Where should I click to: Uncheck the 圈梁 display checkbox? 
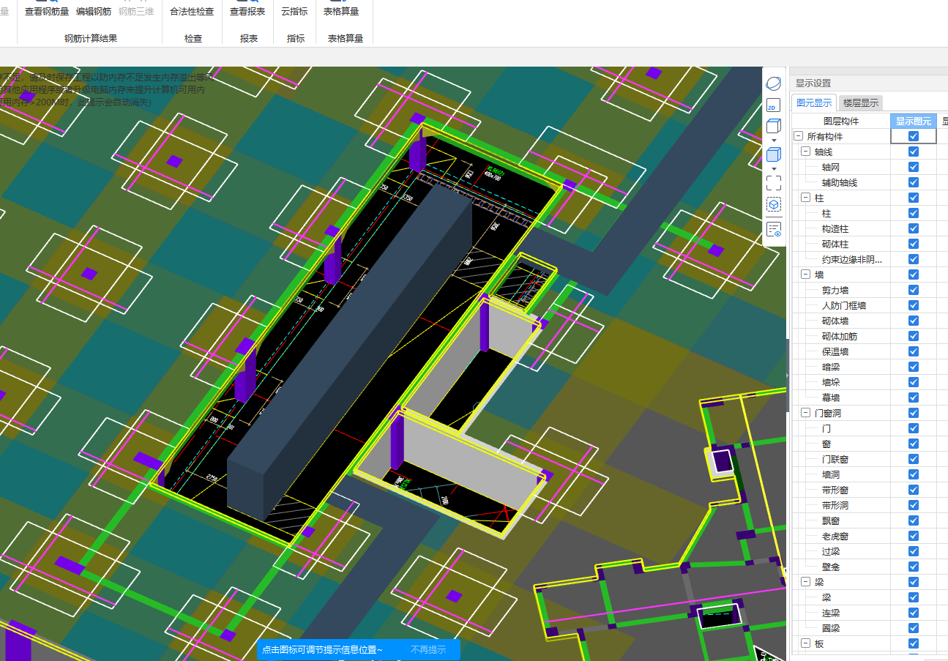[913, 628]
